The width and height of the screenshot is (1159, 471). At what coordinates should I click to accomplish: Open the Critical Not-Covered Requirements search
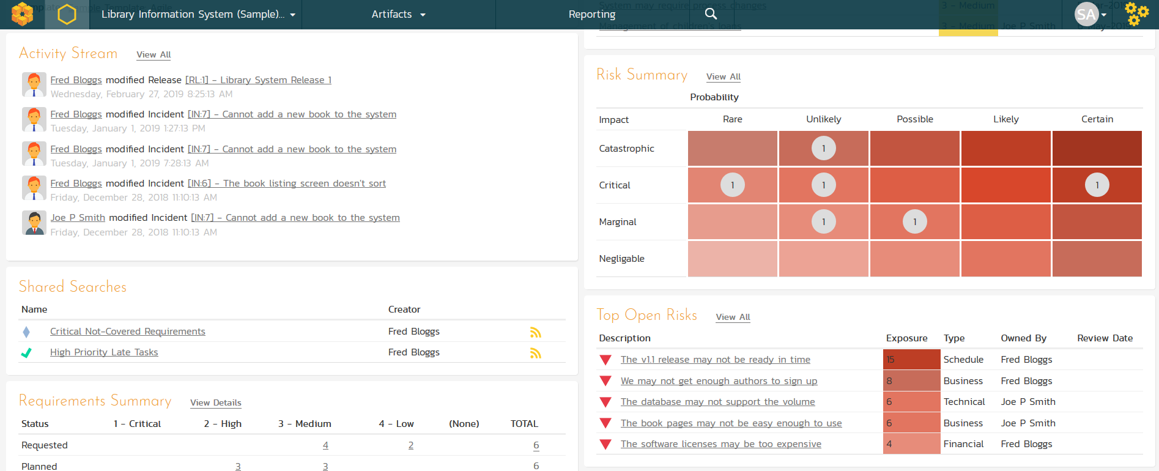[x=127, y=332]
